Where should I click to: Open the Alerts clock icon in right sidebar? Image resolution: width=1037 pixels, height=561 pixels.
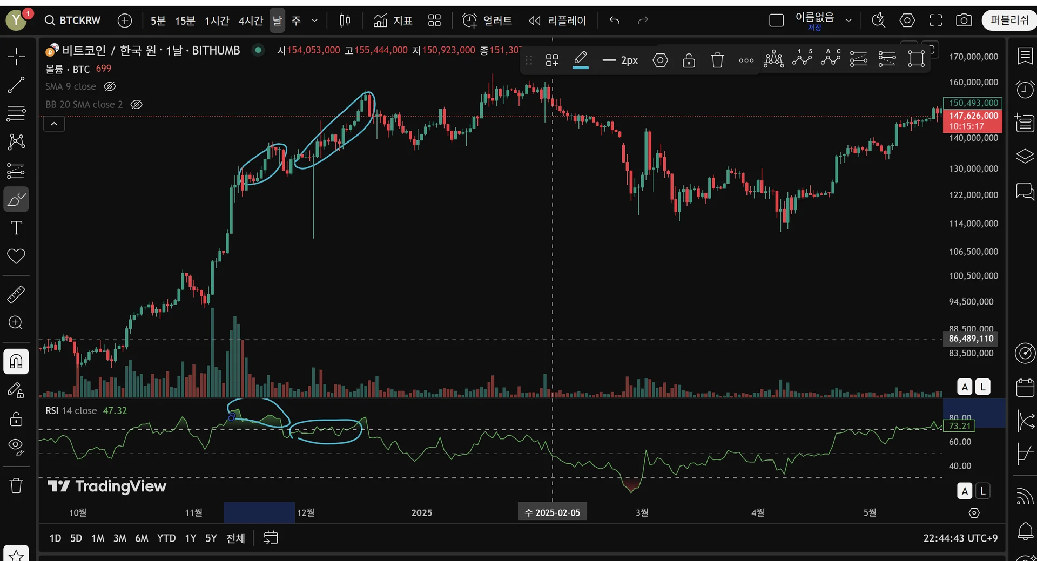1025,89
